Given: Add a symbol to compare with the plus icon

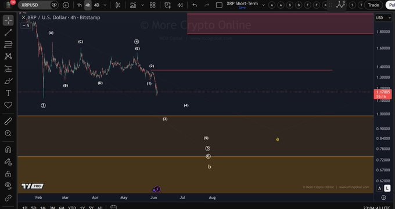Looking at the screenshot, I should pos(66,5).
